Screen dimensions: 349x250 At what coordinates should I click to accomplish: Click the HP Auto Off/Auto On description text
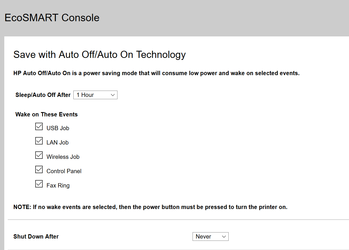click(x=156, y=73)
